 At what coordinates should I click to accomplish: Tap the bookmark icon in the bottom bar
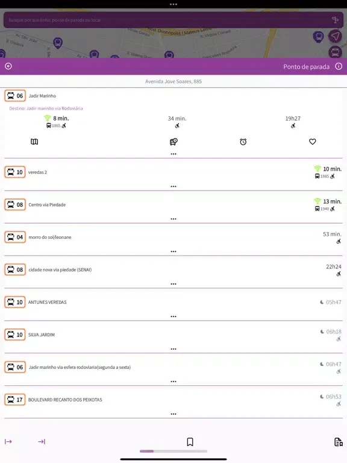190,442
